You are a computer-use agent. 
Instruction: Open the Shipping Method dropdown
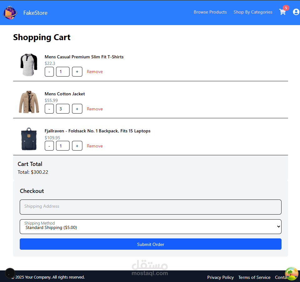(x=151, y=226)
